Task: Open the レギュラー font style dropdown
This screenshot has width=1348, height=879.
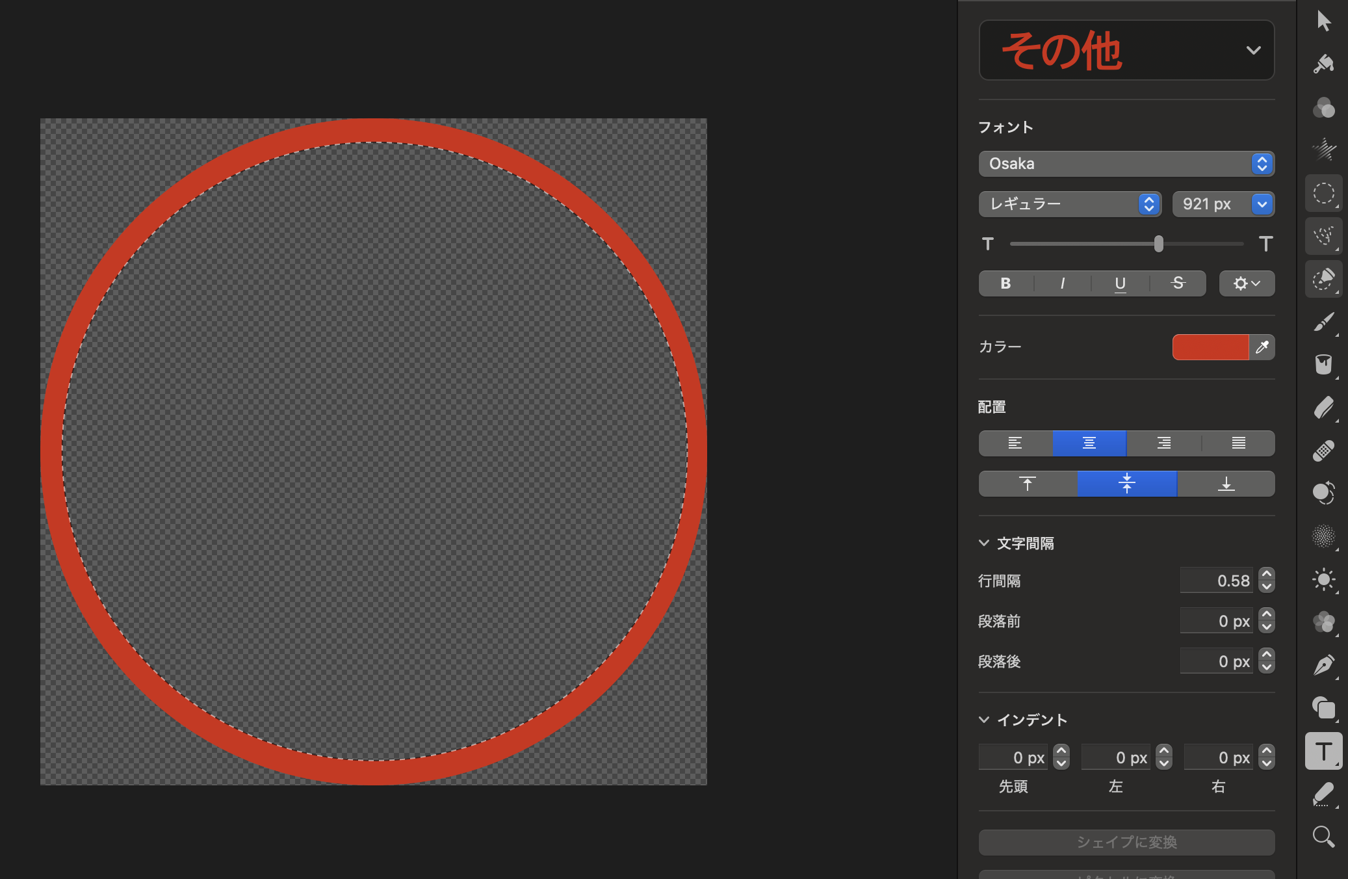Action: coord(1070,204)
